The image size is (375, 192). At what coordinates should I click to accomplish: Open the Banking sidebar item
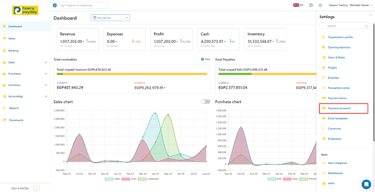pos(13,51)
